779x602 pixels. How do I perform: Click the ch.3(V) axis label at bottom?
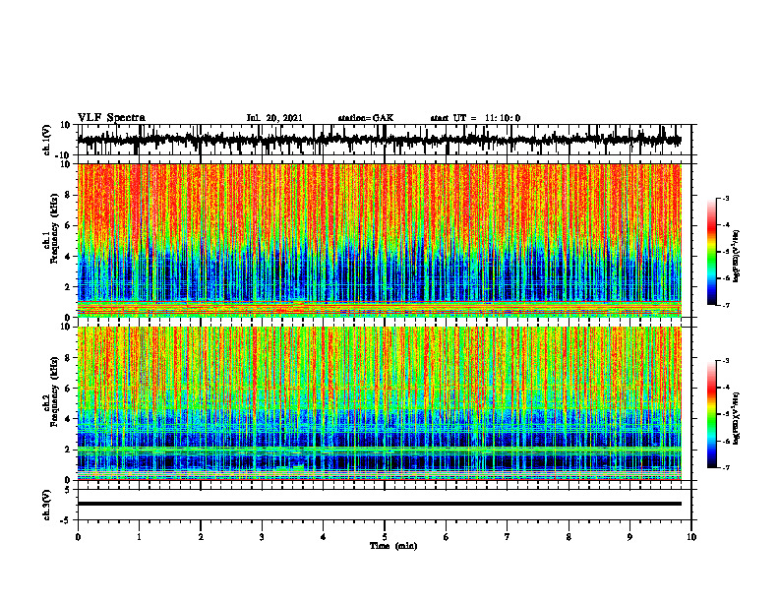point(47,505)
